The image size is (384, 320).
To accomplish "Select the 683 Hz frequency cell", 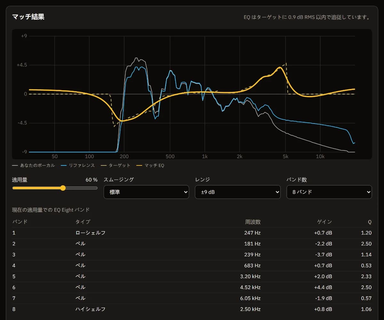I will click(252, 265).
